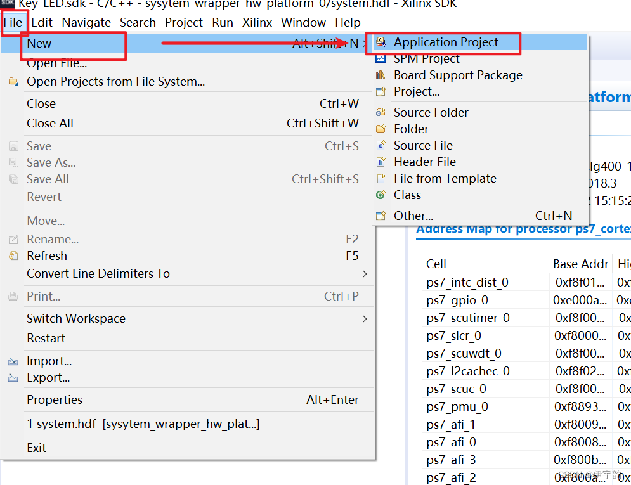This screenshot has width=631, height=485.
Task: Choose Exit menu entry
Action: (187, 448)
